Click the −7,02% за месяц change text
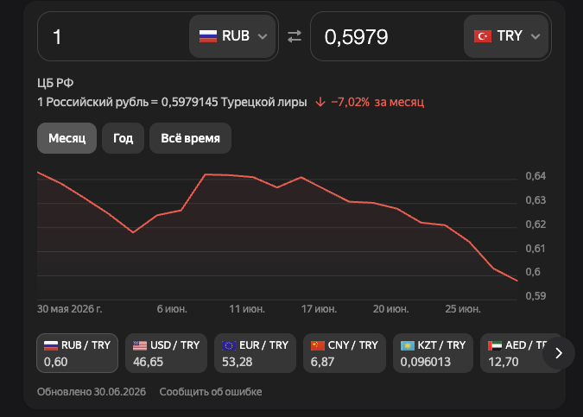This screenshot has width=583, height=417. 377,102
